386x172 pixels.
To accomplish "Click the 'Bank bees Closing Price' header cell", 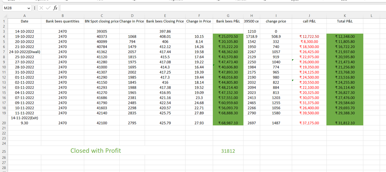I will (165, 21).
